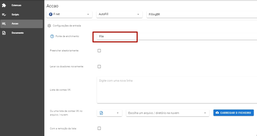Check the Levar os doadores novamente box
Viewport: 257px width, 136px height.
99,67
